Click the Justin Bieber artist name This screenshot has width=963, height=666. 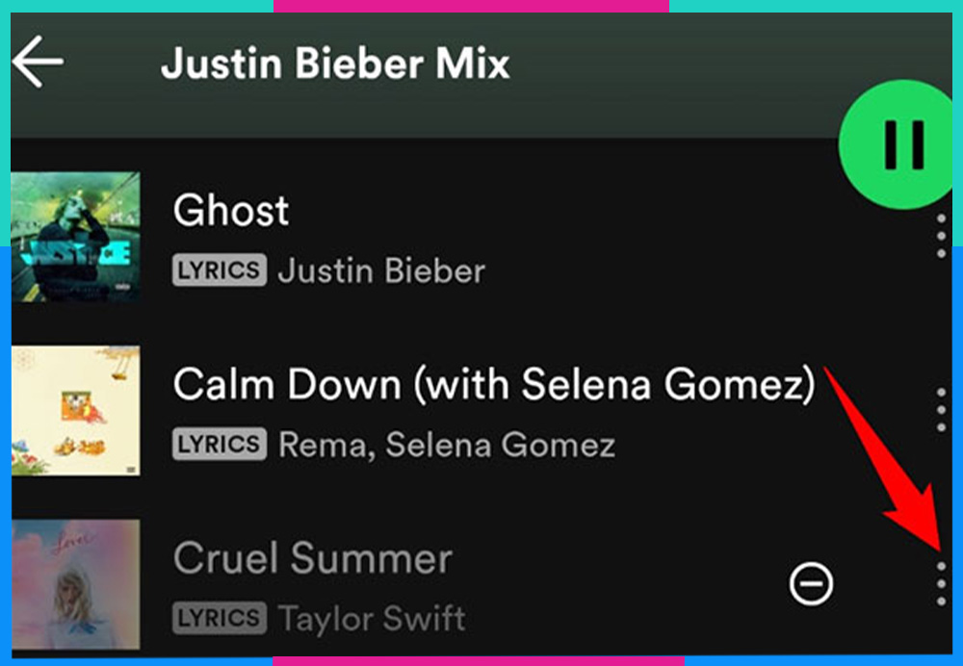[x=381, y=271]
